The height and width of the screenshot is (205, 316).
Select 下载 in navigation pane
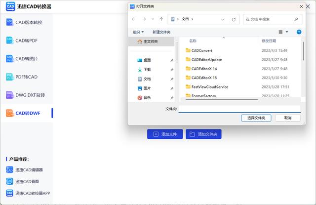147,70
